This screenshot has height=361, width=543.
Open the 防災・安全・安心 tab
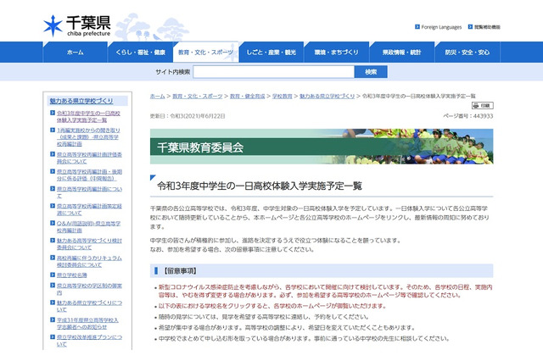pos(467,53)
